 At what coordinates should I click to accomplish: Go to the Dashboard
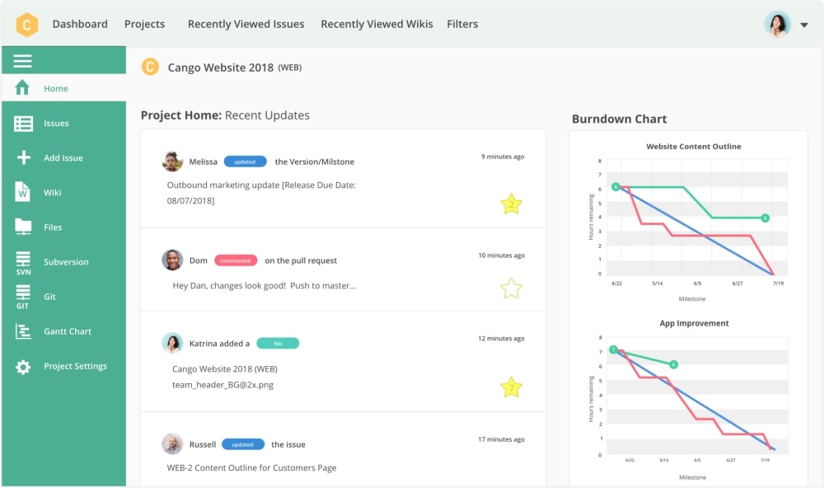click(80, 24)
